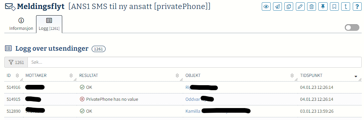This screenshot has height=120, width=364.
Task: Toggle TIDSPUNKT descending sort arrow
Action: click(356, 77)
